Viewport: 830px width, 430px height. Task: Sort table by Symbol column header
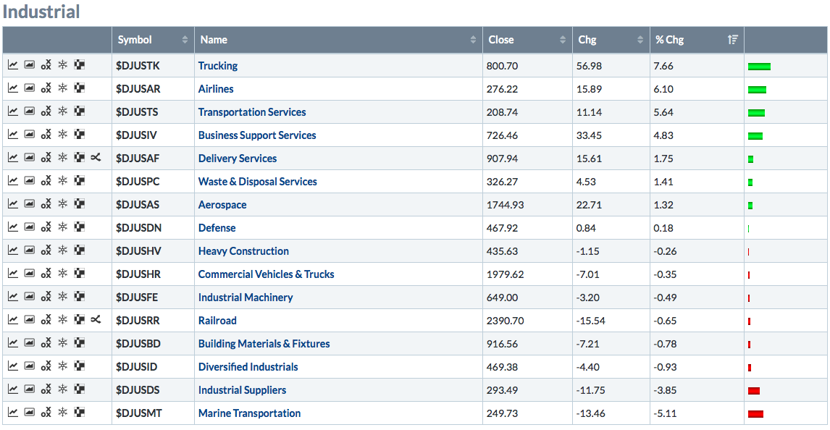coord(153,40)
